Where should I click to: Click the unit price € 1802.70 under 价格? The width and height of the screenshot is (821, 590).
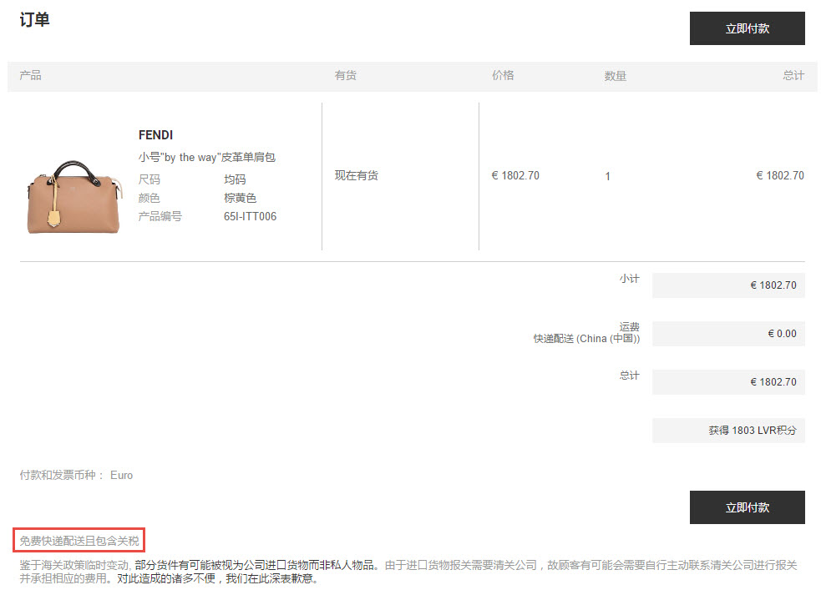(515, 176)
